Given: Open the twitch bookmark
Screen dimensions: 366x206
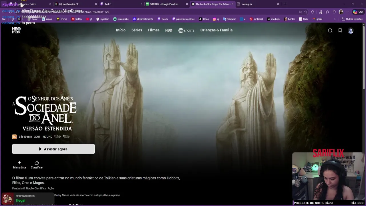Looking at the screenshot, I should pyautogui.click(x=163, y=19).
